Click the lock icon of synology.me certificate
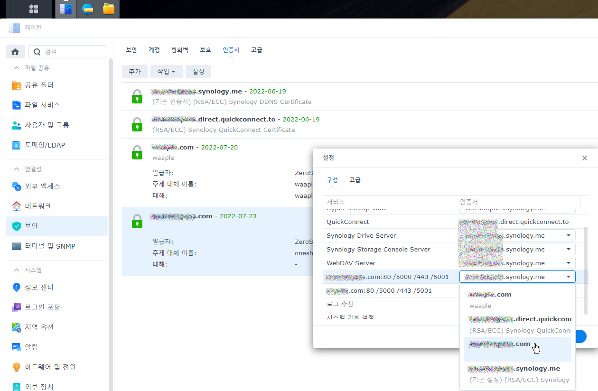The height and width of the screenshot is (391, 598). pyautogui.click(x=137, y=96)
